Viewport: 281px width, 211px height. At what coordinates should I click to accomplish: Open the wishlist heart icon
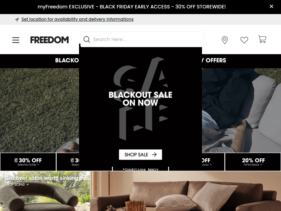[244, 40]
